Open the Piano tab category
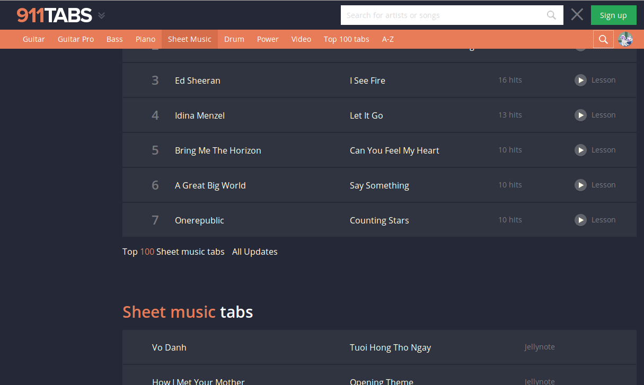Image resolution: width=644 pixels, height=385 pixels. 145,39
